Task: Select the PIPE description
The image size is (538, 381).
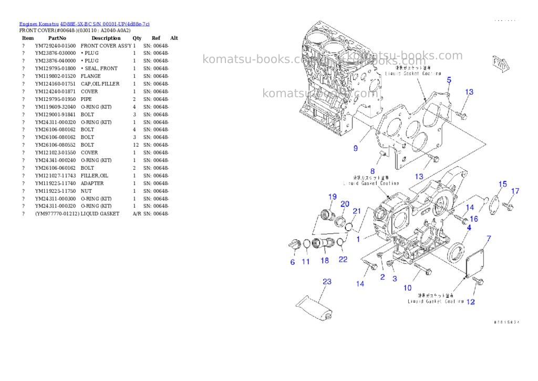Action: [x=86, y=99]
